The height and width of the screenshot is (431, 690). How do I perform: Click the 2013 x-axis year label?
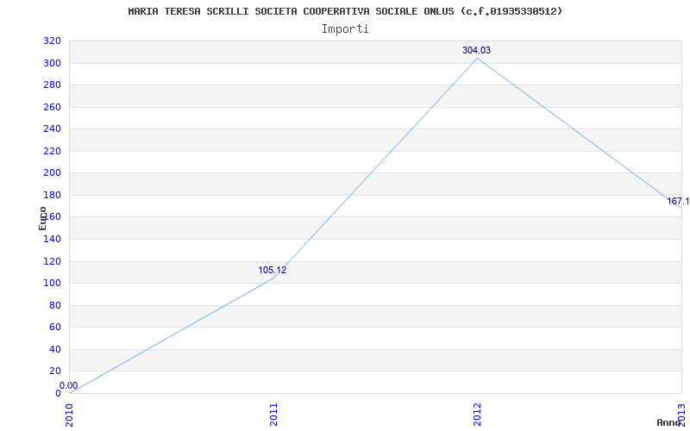pos(681,415)
